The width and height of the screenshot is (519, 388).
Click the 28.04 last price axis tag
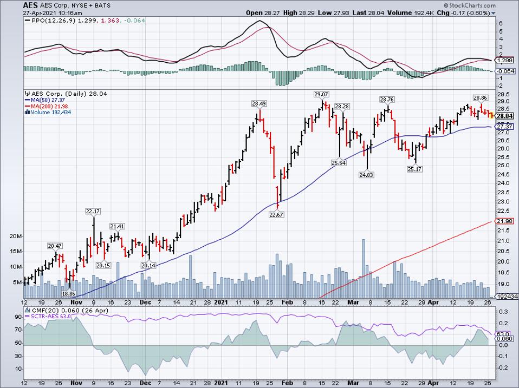click(x=505, y=116)
